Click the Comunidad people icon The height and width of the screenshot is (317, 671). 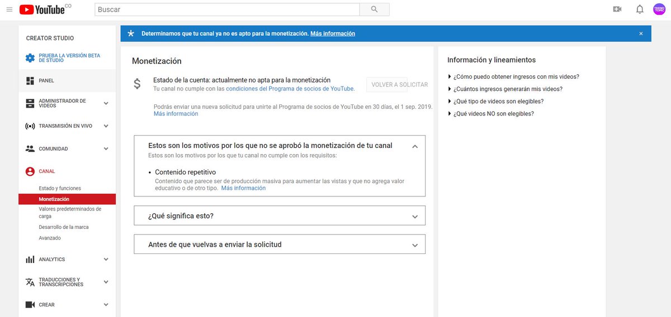30,149
